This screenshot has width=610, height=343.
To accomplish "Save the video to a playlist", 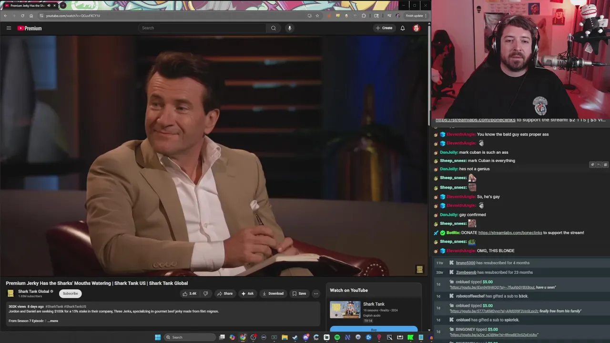I will (x=299, y=293).
